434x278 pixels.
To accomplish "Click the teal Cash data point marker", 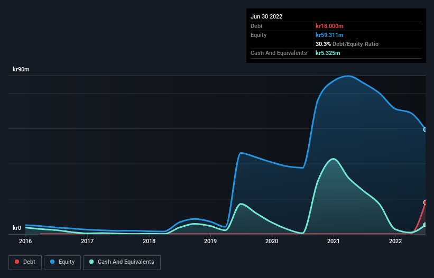I will 425,225.
